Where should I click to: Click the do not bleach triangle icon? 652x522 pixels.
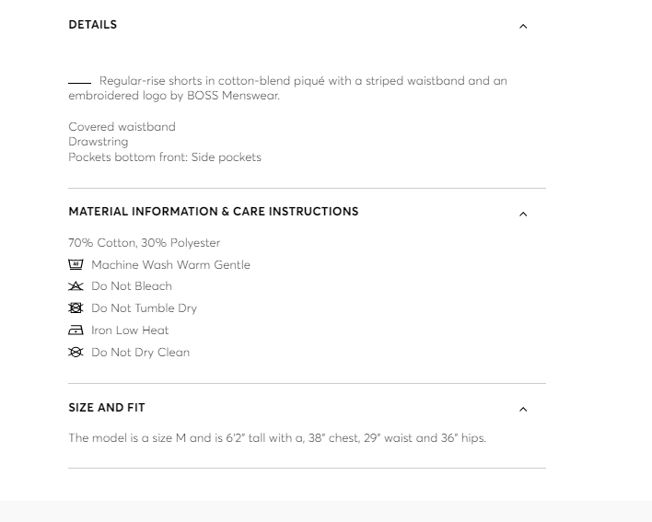click(x=76, y=286)
